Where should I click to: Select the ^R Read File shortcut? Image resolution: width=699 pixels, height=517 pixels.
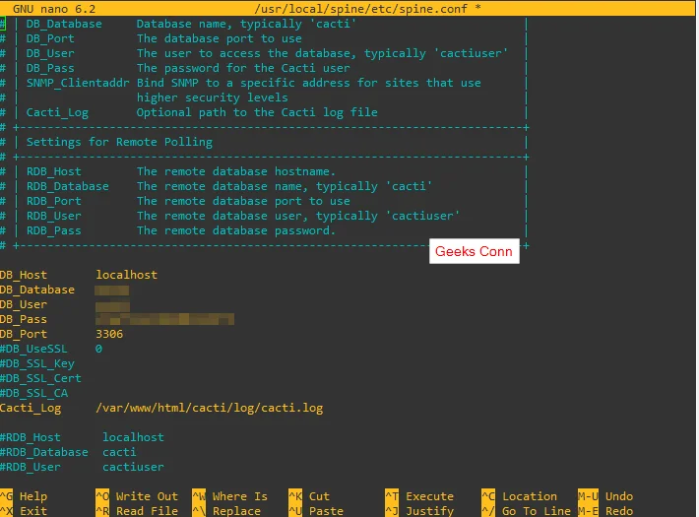click(x=137, y=511)
